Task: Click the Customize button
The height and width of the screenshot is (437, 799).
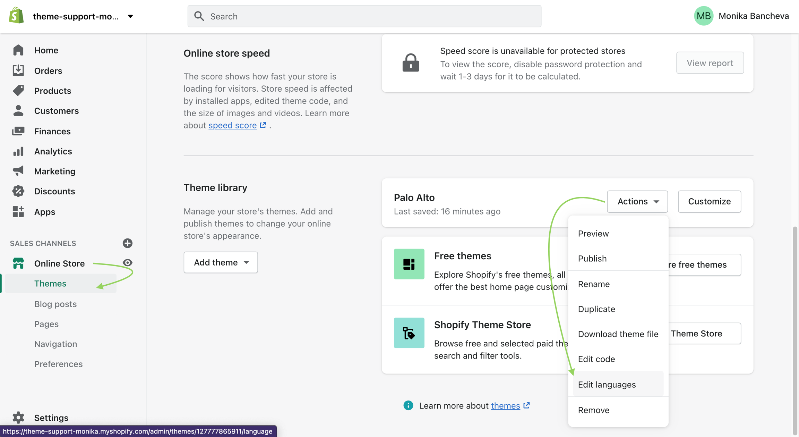Action: click(x=709, y=201)
